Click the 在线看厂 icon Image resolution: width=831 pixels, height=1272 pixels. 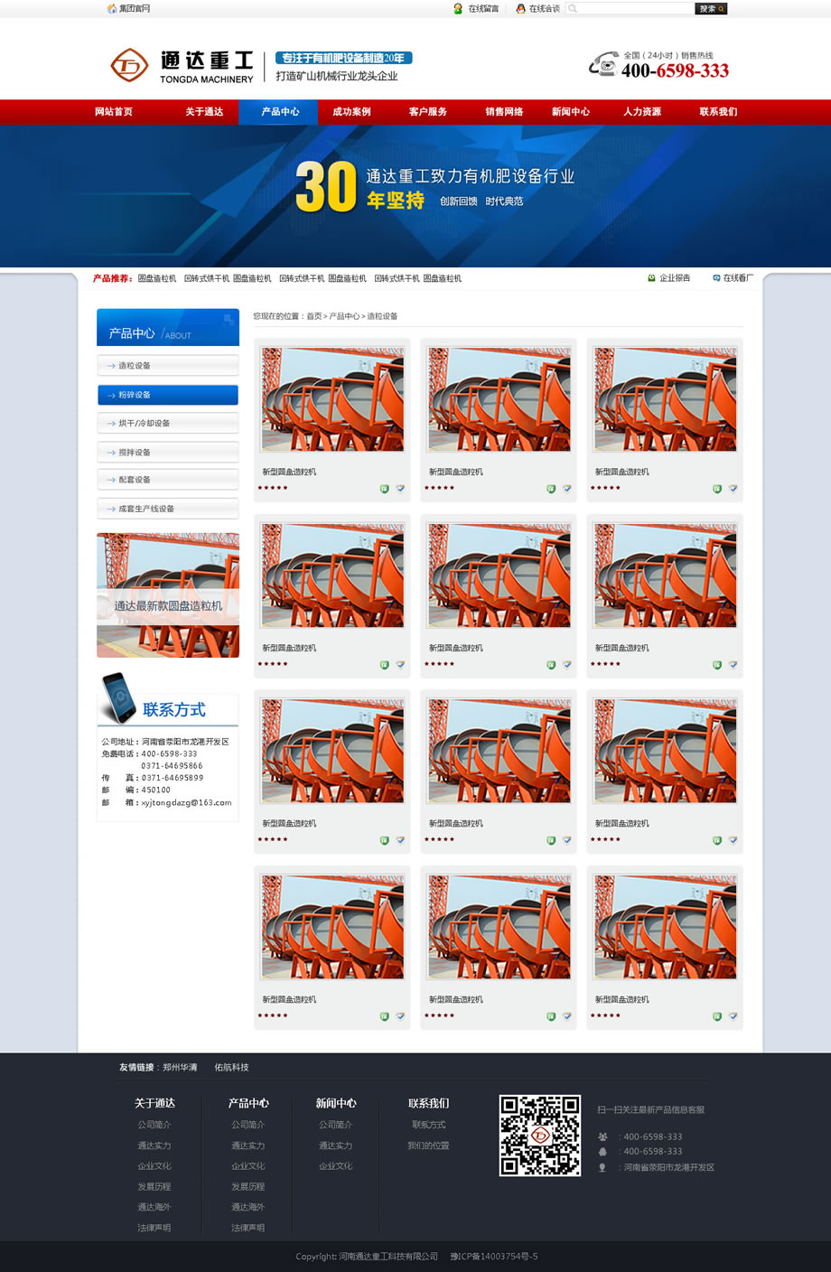(716, 278)
